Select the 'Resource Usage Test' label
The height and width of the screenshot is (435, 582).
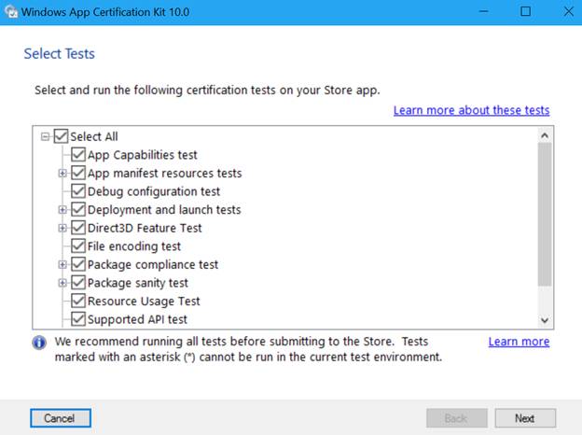click(x=144, y=302)
